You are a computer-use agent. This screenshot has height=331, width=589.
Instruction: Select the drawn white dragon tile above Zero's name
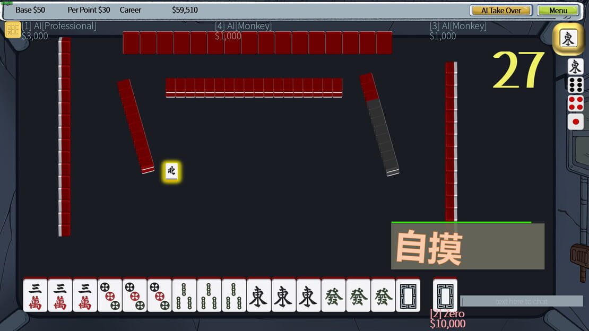[445, 295]
